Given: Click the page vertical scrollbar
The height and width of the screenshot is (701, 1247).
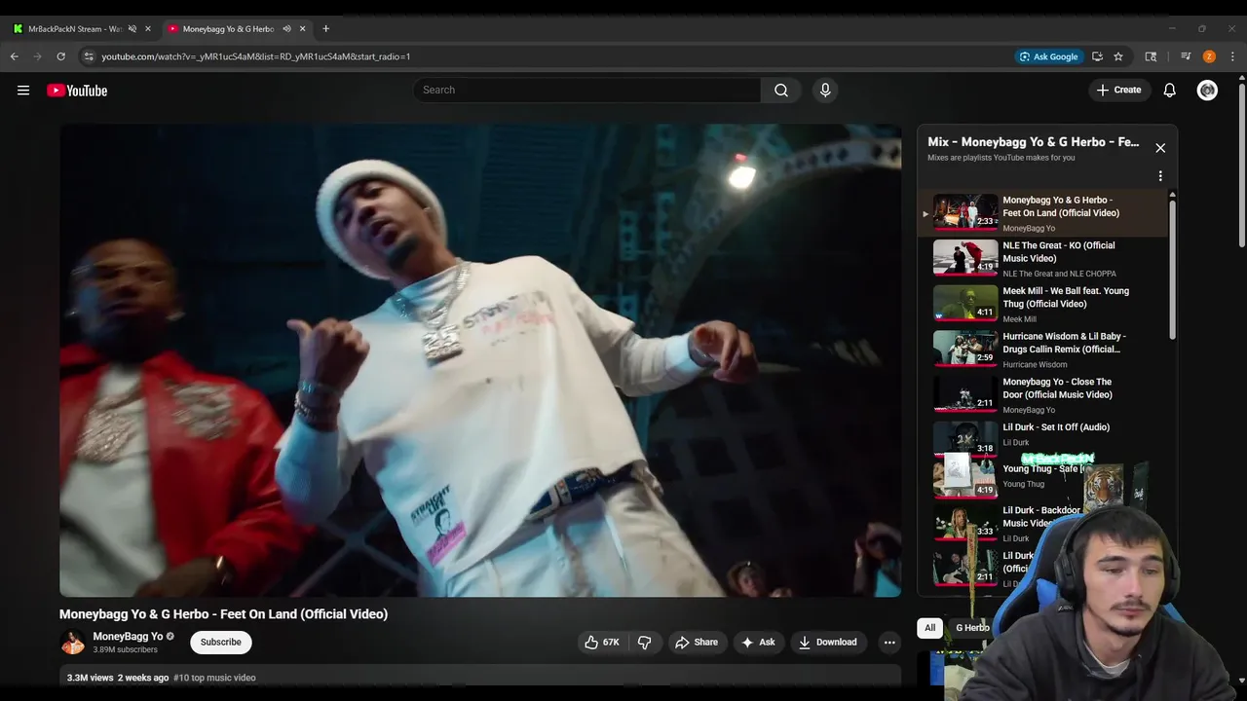Looking at the screenshot, I should click(1240, 166).
